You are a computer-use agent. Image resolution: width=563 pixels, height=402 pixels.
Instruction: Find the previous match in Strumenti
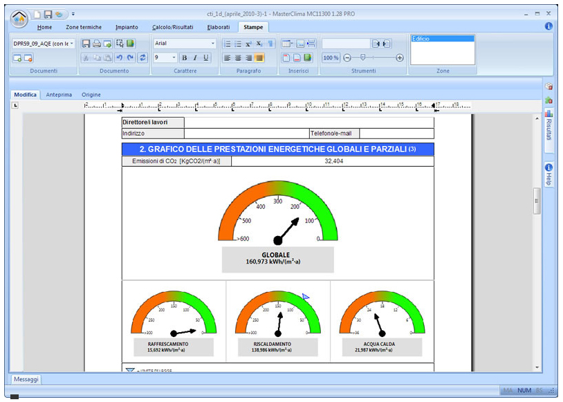376,44
